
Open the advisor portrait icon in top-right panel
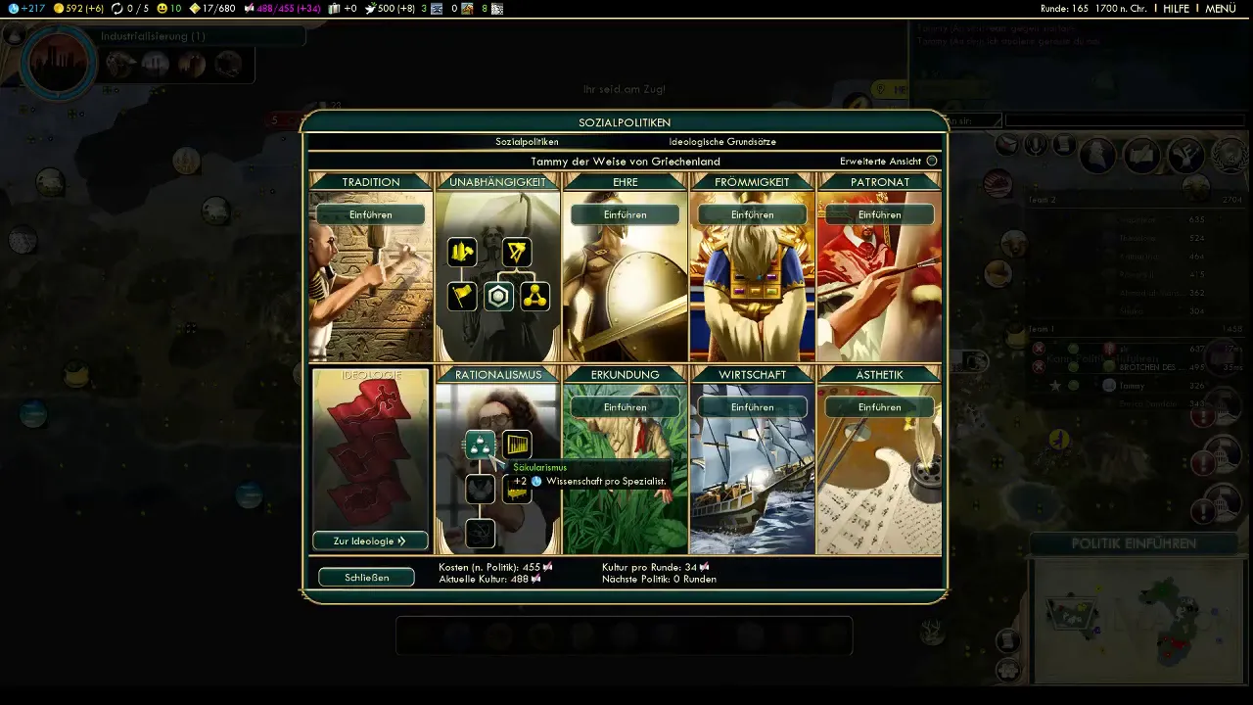(x=1099, y=155)
